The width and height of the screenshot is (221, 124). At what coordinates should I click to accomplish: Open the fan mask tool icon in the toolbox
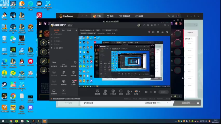point(73,72)
